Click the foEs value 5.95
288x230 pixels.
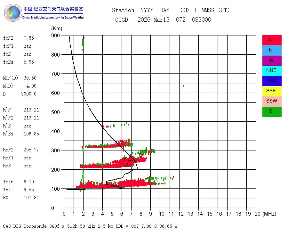pyautogui.click(x=29, y=62)
